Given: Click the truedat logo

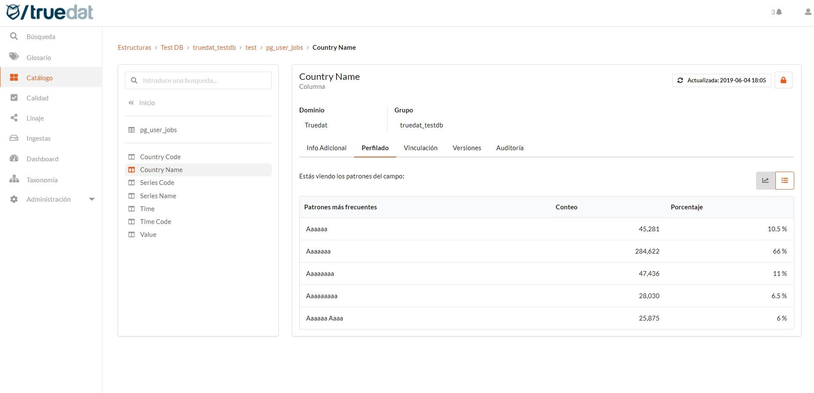Looking at the screenshot, I should pos(50,12).
